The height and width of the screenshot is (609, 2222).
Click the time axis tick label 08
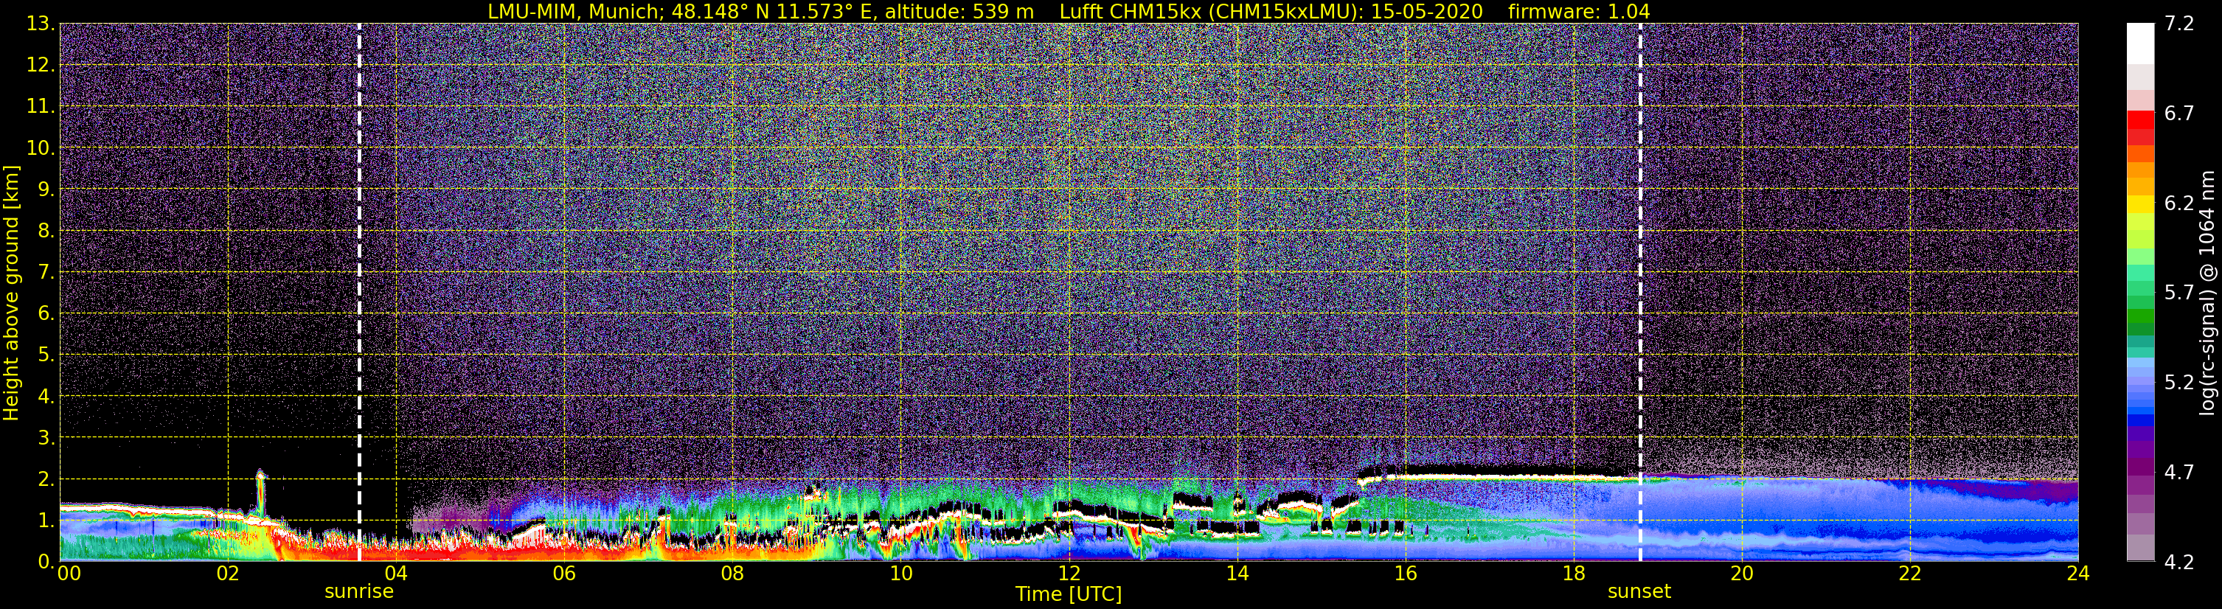(732, 574)
